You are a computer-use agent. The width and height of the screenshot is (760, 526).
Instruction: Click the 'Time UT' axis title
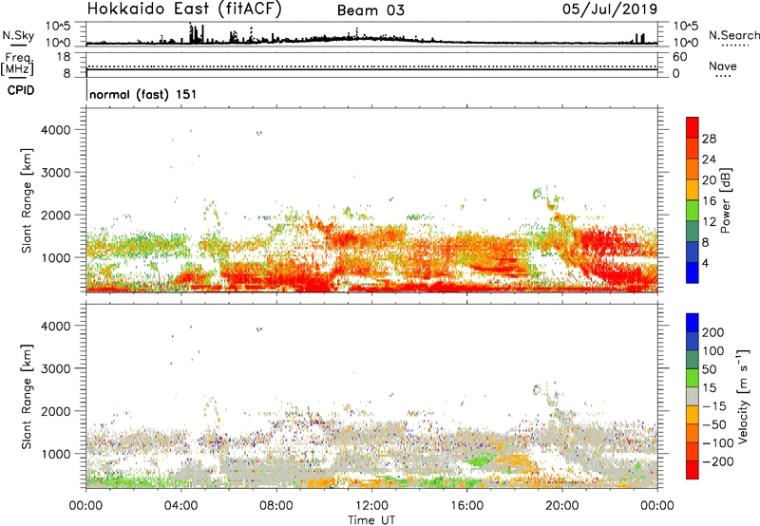click(x=371, y=520)
